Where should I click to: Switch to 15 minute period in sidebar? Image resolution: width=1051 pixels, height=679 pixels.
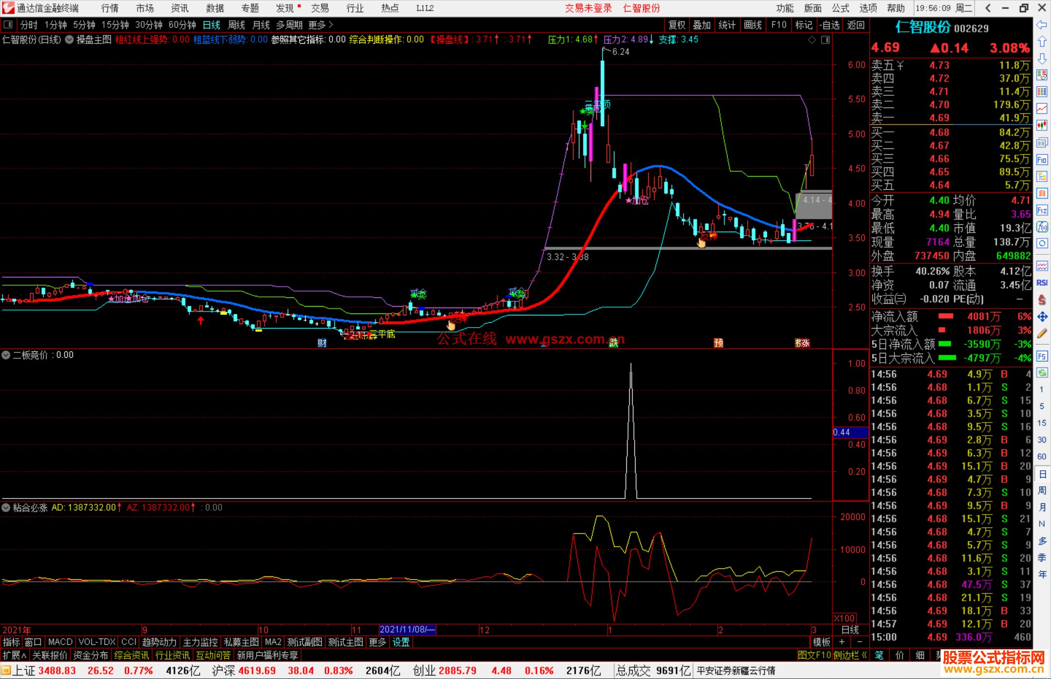coord(1042,423)
